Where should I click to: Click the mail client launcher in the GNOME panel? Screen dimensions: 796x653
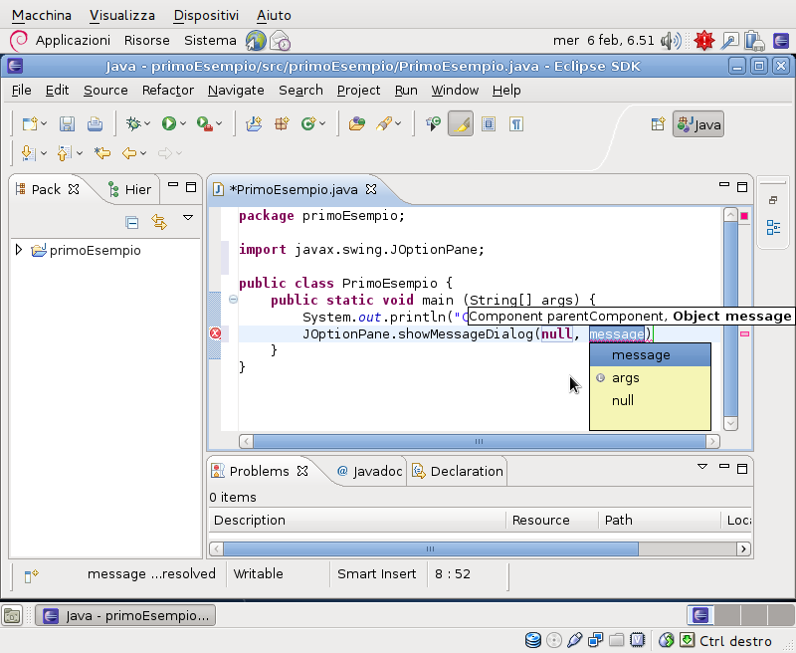pyautogui.click(x=280, y=41)
